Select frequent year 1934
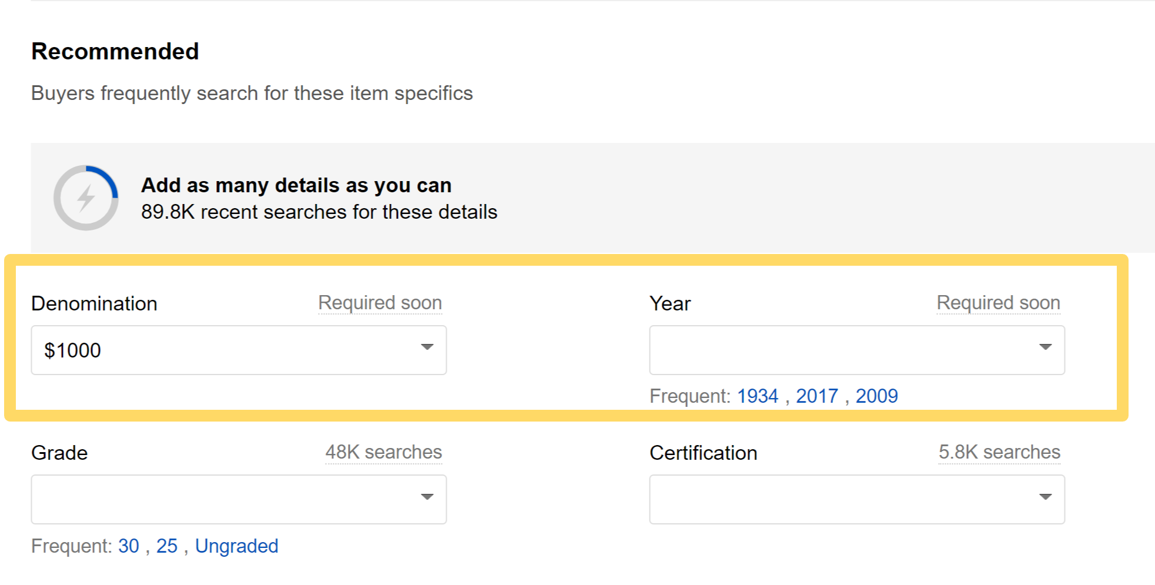The height and width of the screenshot is (585, 1155). point(758,396)
